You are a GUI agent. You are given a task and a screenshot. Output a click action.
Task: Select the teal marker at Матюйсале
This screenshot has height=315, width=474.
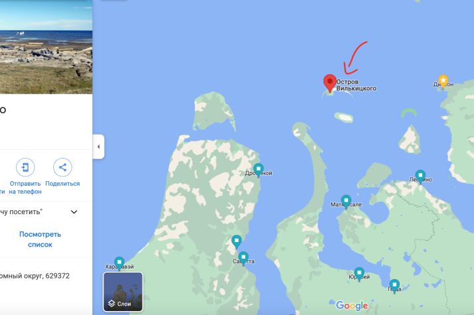346,202
